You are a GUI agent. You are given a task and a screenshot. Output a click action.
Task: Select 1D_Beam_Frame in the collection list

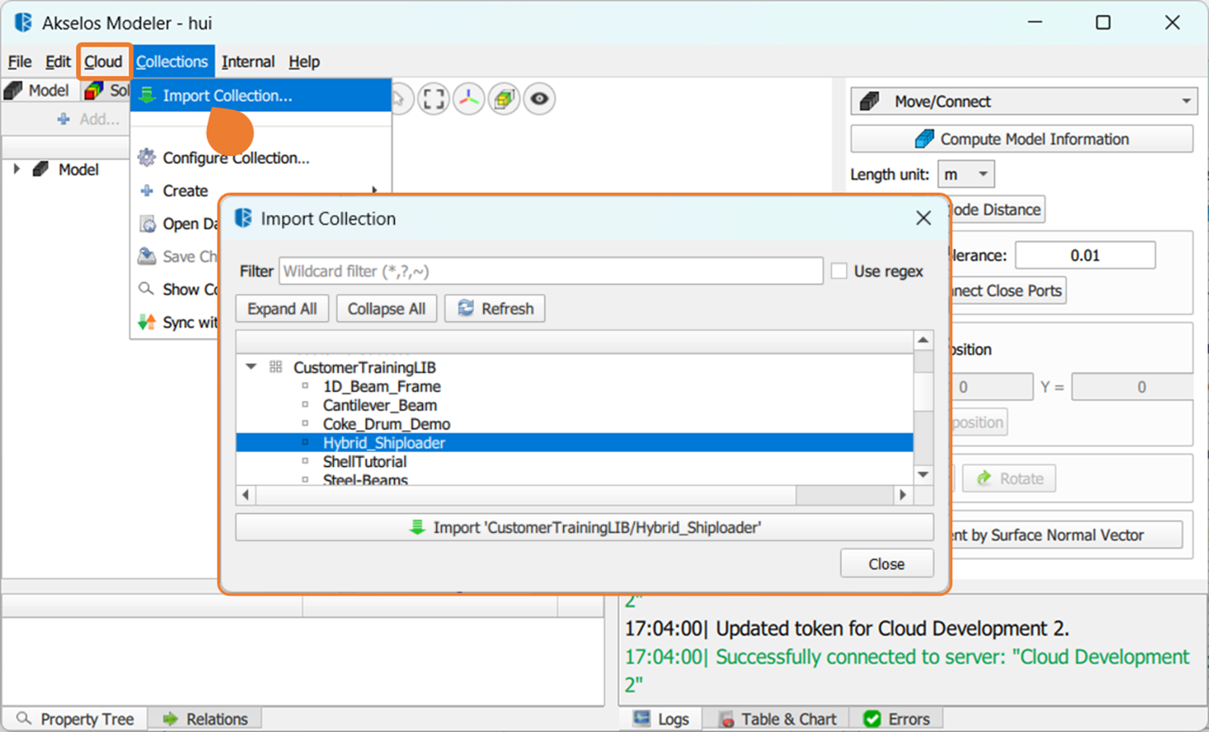pyautogui.click(x=382, y=386)
